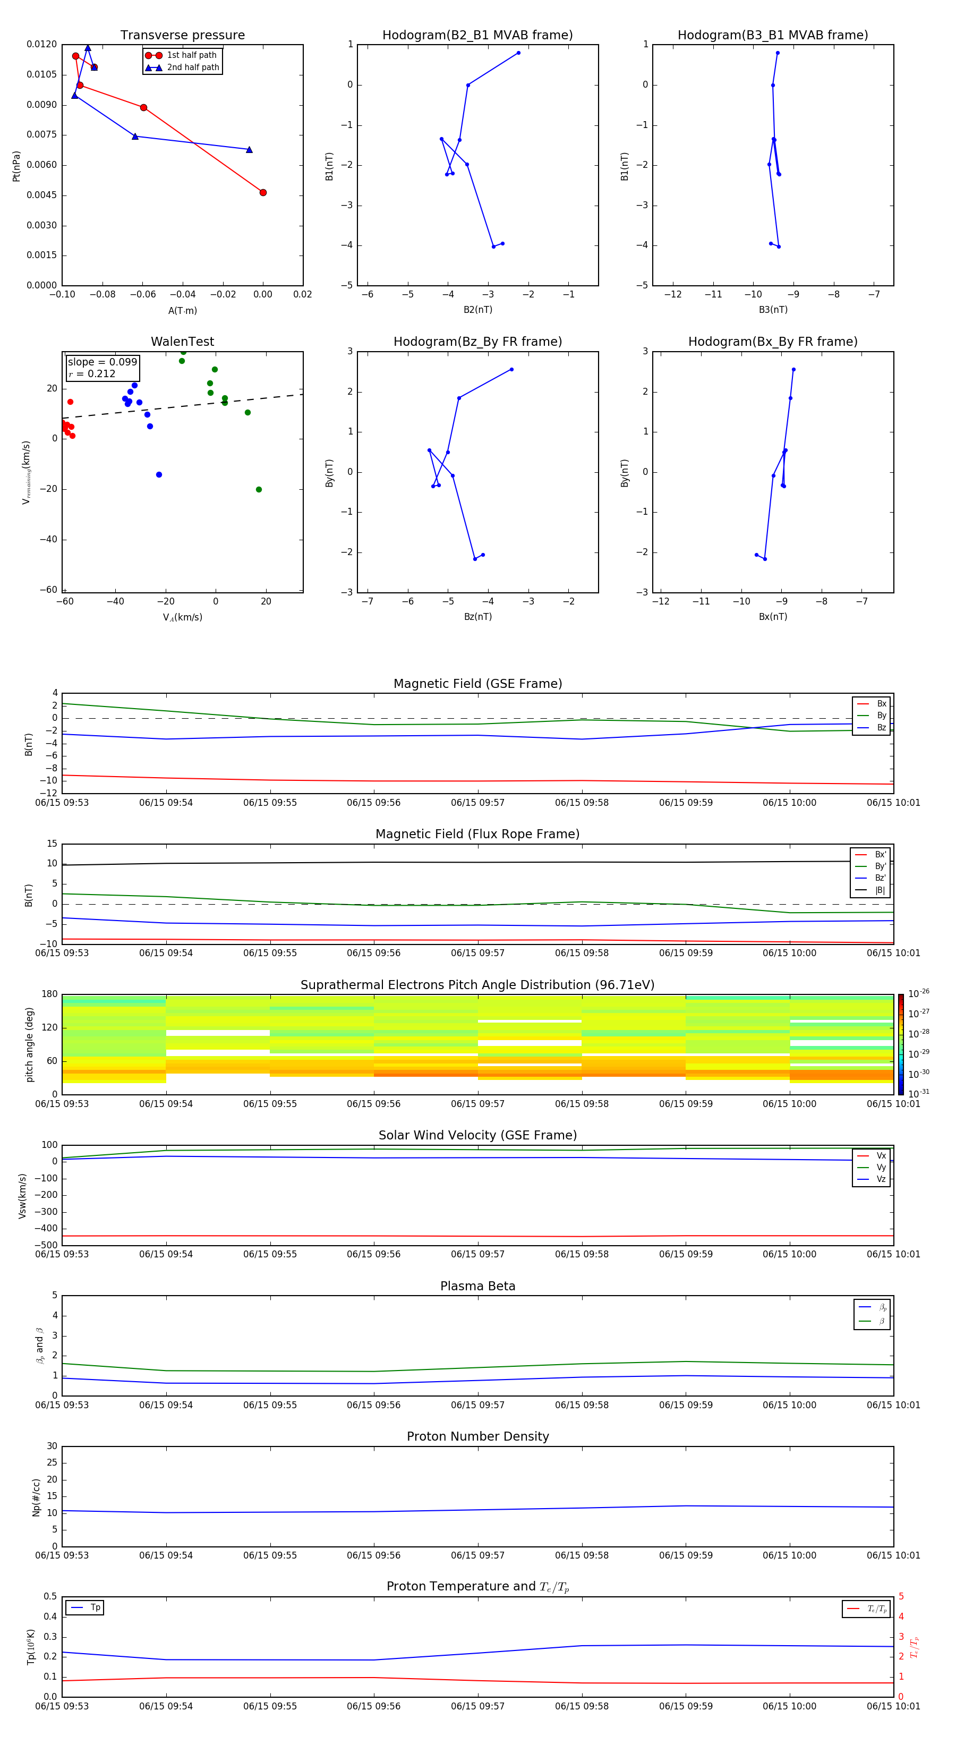The width and height of the screenshot is (956, 1753).
Task: Click the 'Solar Wind Velocity (GSE Frame)' title
Action: 477,1136
